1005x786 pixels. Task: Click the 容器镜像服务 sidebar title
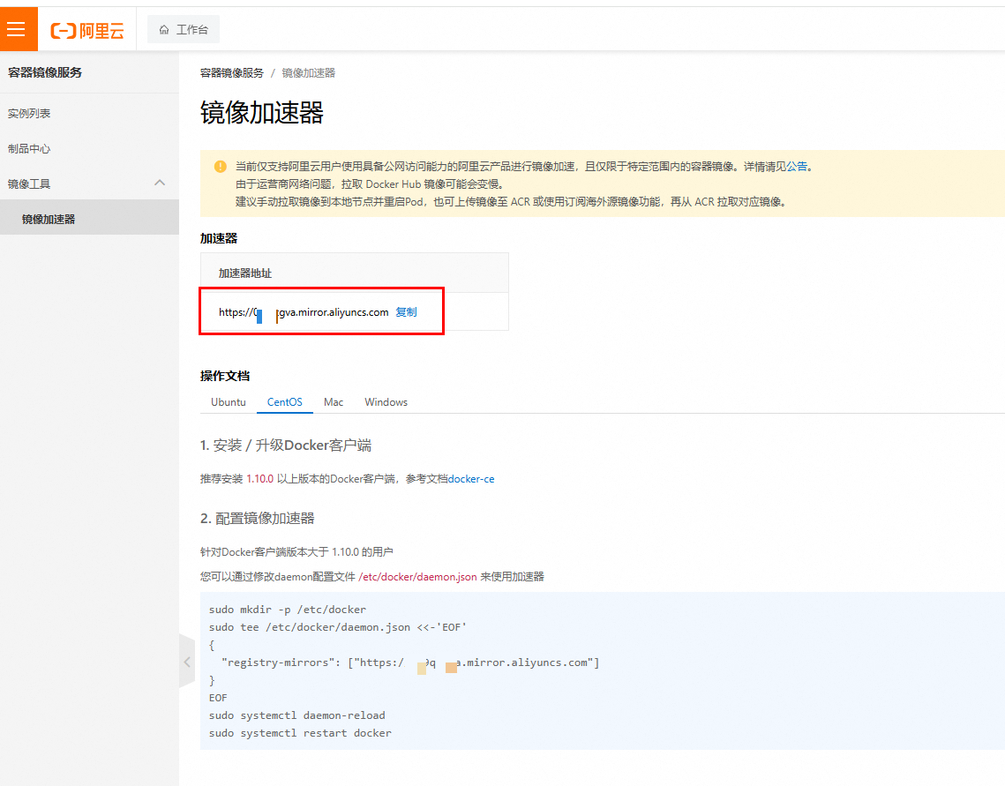[45, 72]
